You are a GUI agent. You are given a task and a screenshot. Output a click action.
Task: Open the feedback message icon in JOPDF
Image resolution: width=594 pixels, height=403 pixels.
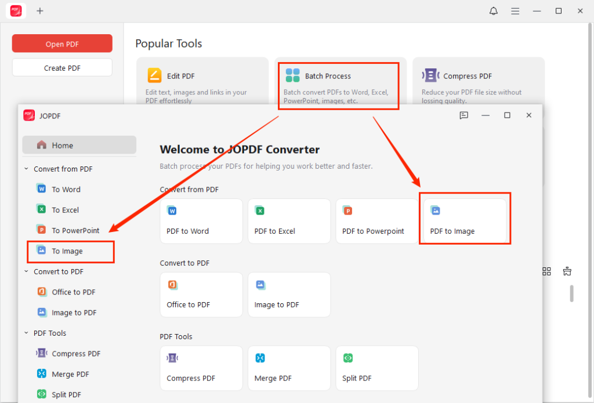coord(463,115)
